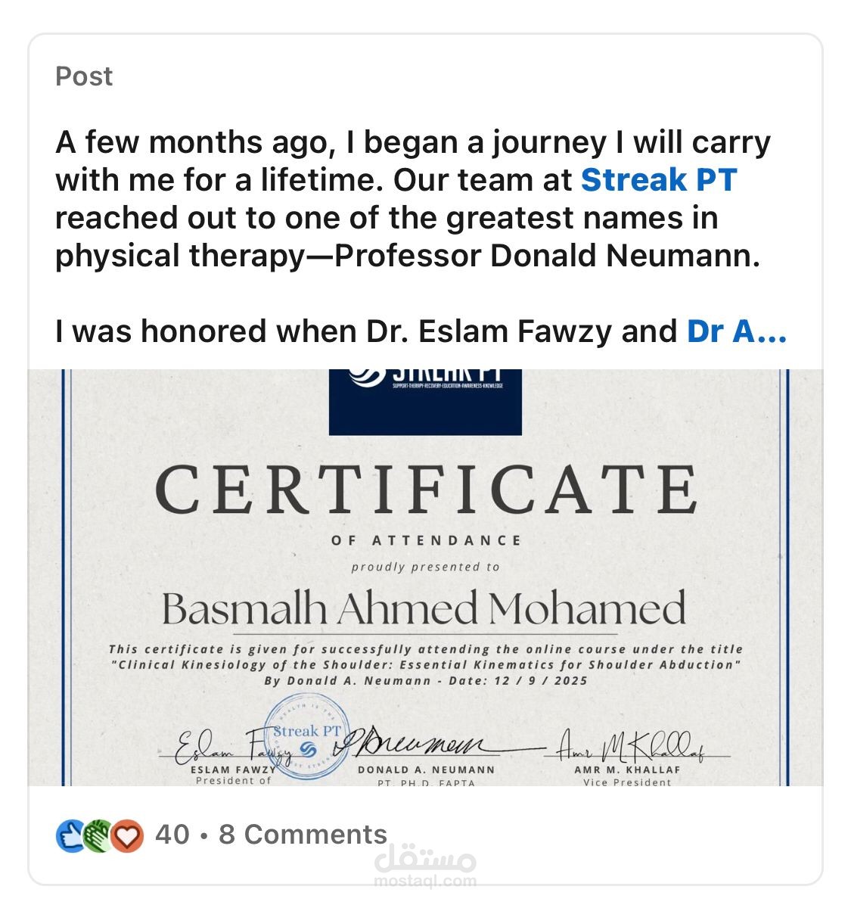Open the certificate image at the CERTIFICATE heading
This screenshot has height=908, width=851.
pos(426,489)
